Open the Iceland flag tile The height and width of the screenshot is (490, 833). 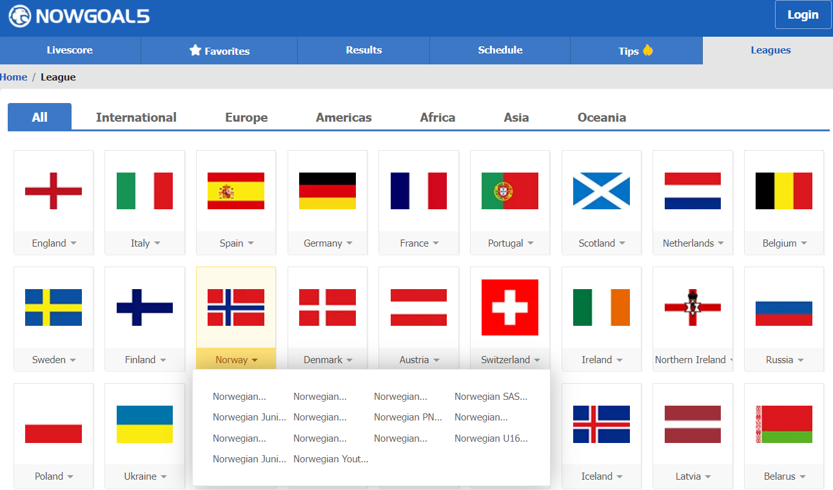601,424
